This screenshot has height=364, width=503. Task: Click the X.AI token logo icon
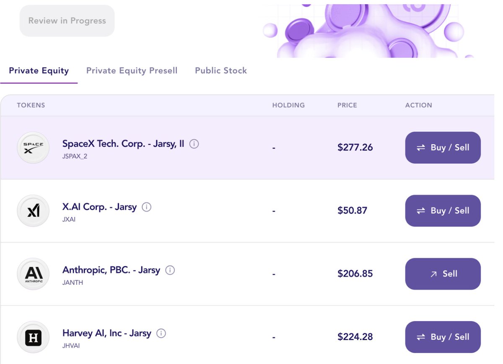[33, 211]
